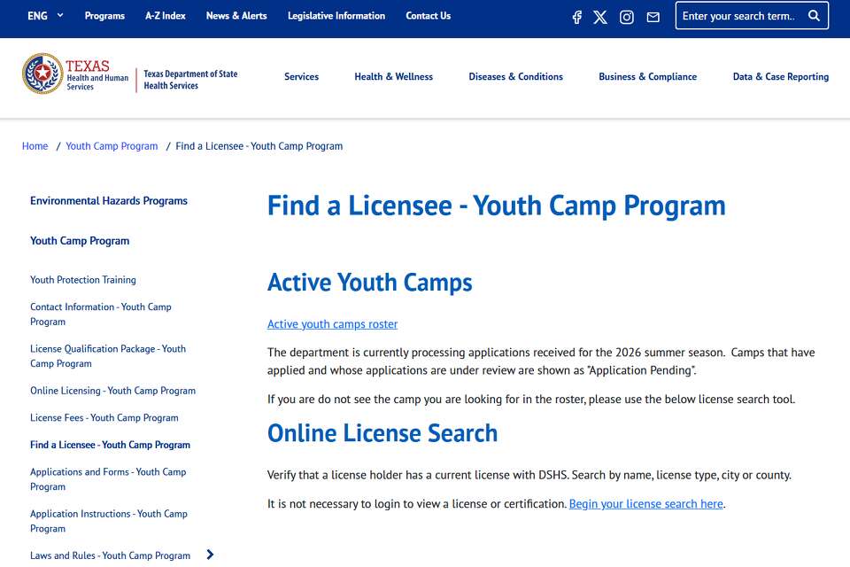Open the DSHS Facebook page icon
850x567 pixels.
tap(576, 17)
